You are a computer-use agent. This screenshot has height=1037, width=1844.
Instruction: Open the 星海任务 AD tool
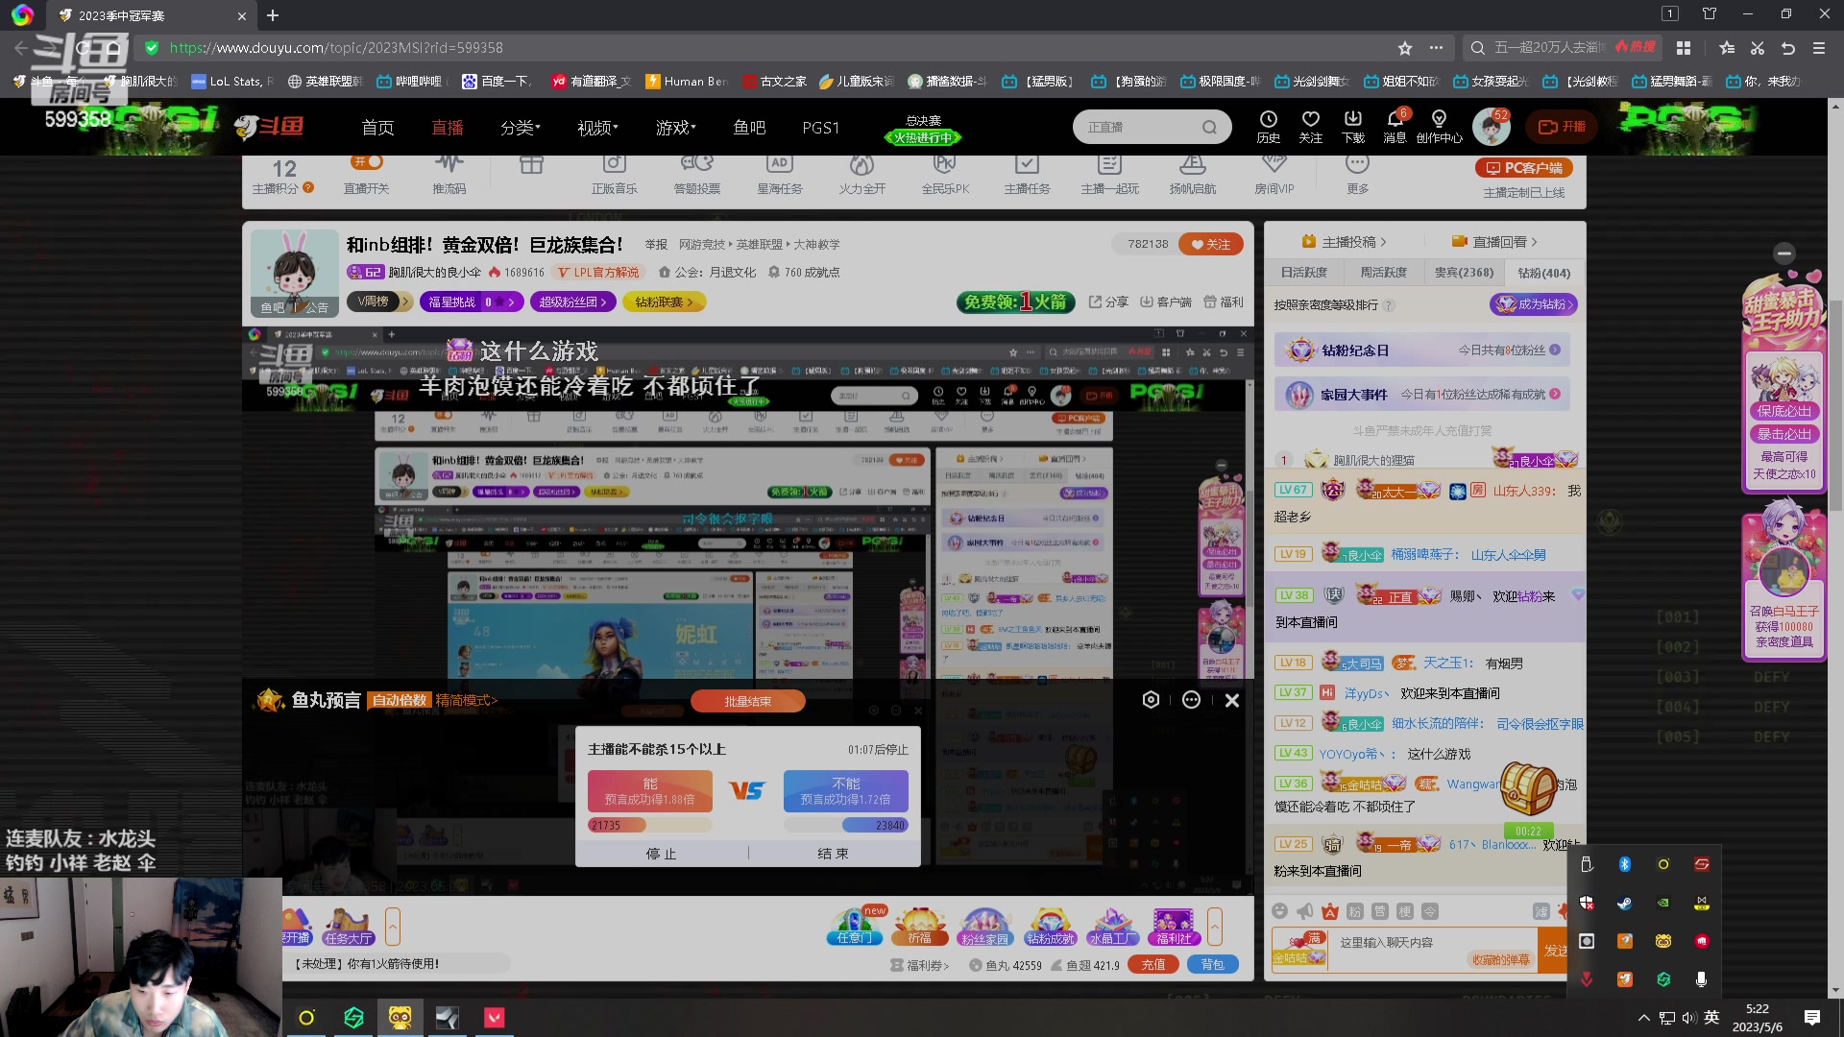[779, 175]
